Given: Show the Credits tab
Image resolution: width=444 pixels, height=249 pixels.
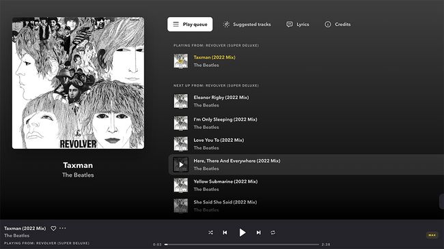Looking at the screenshot, I should 337,25.
